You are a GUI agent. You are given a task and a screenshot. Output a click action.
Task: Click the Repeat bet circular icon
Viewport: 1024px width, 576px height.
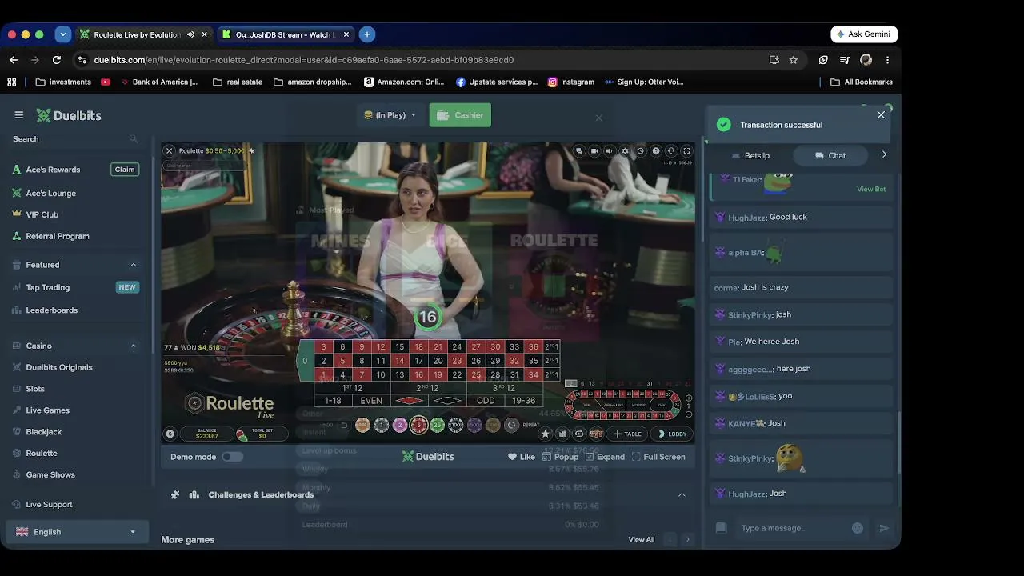point(512,426)
